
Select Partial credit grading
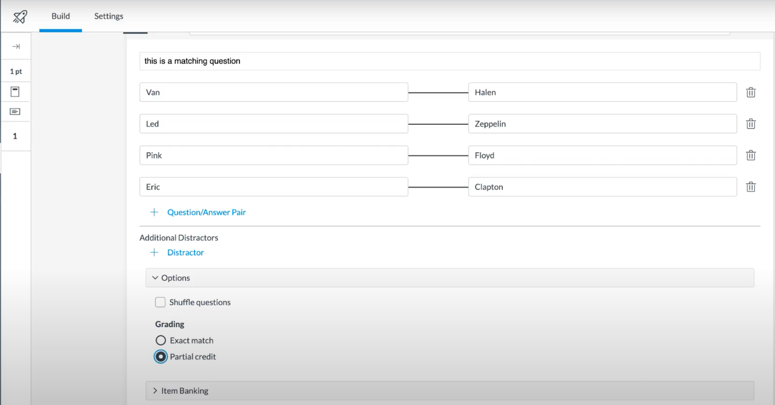pos(161,357)
